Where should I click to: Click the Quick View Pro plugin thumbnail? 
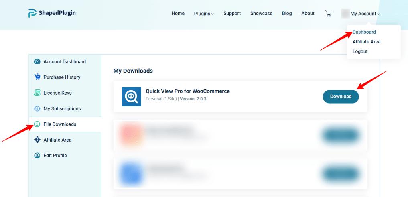click(x=132, y=97)
